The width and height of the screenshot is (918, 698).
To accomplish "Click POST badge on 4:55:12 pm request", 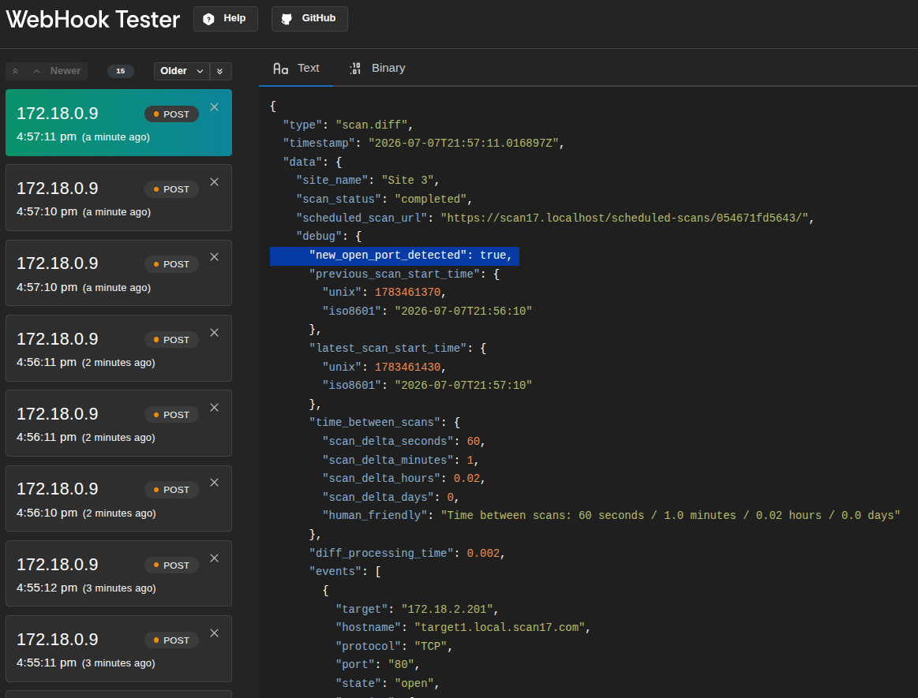I will (x=171, y=565).
